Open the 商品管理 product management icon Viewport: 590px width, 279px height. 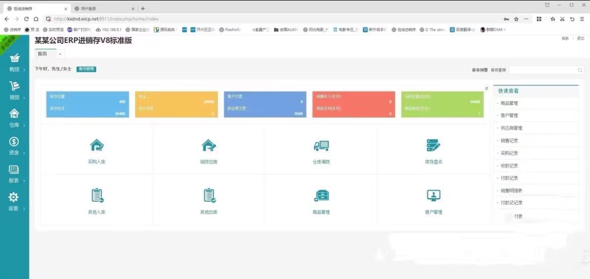pyautogui.click(x=321, y=195)
